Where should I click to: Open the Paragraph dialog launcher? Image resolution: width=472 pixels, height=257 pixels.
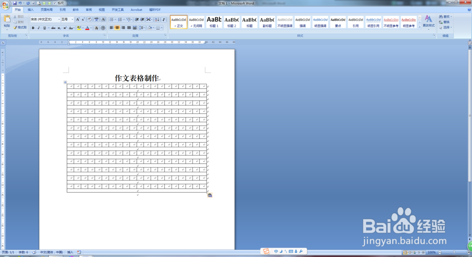click(x=165, y=35)
